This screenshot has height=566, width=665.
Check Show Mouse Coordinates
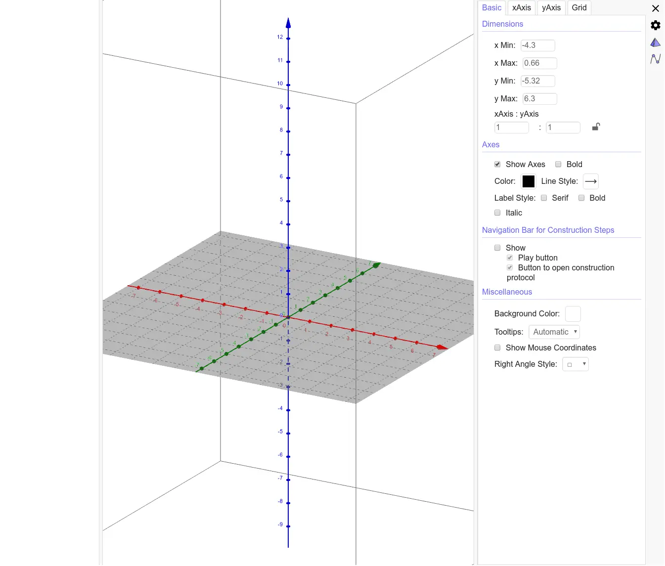coord(497,348)
